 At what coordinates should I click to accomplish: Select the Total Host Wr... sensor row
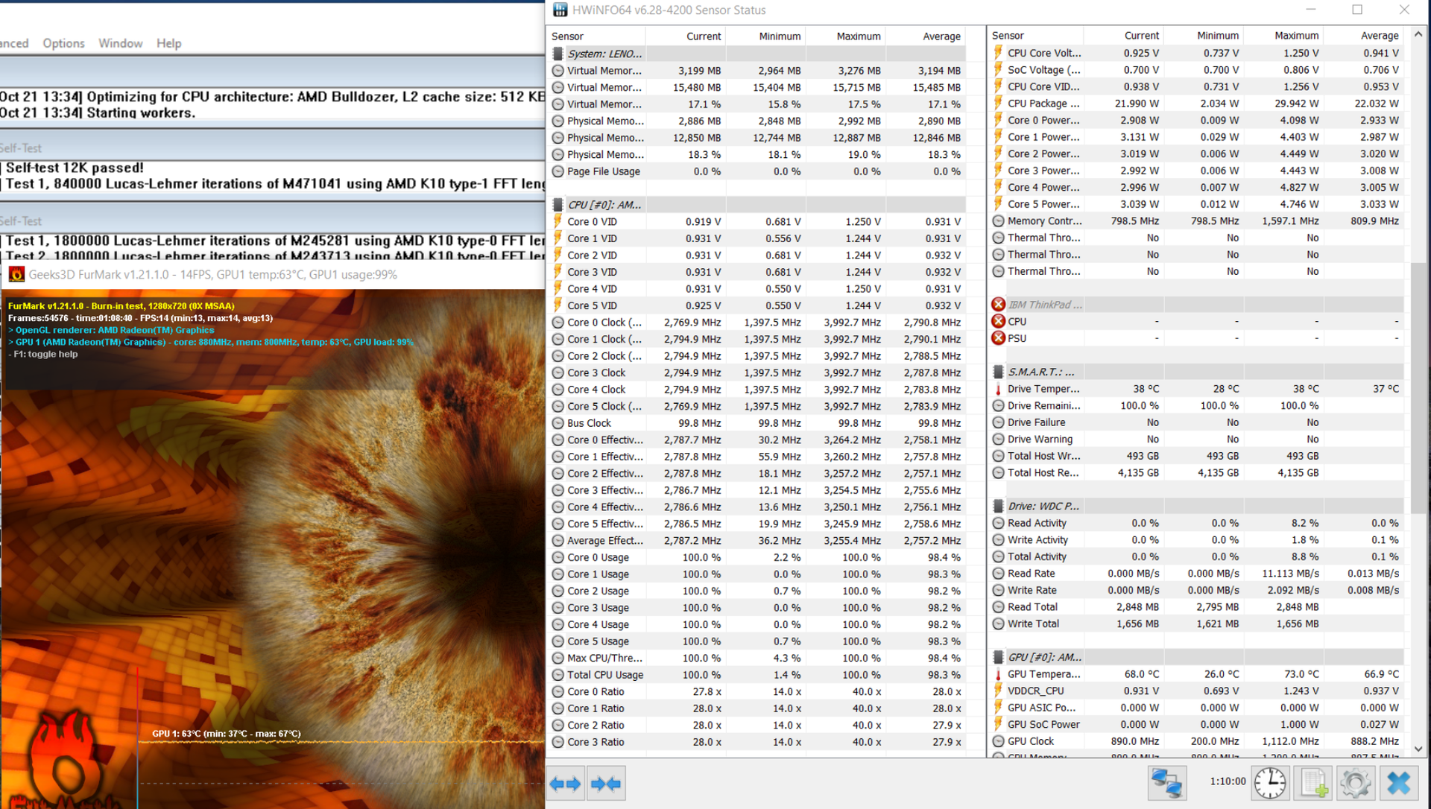tap(1197, 456)
